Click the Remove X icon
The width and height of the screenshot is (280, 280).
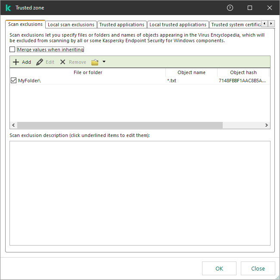[x=63, y=62]
